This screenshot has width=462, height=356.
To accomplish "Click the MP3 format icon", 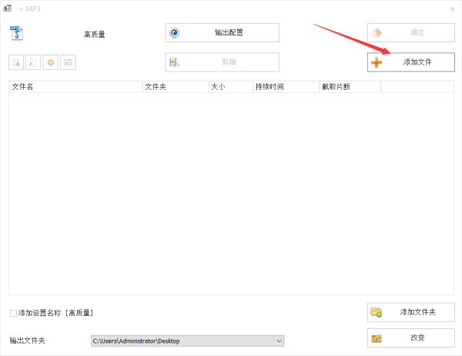I will [16, 32].
